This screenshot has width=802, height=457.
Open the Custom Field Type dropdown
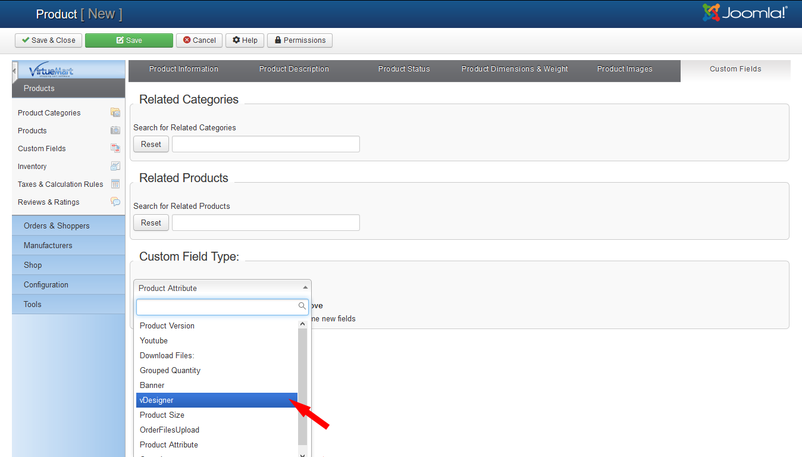tap(222, 288)
